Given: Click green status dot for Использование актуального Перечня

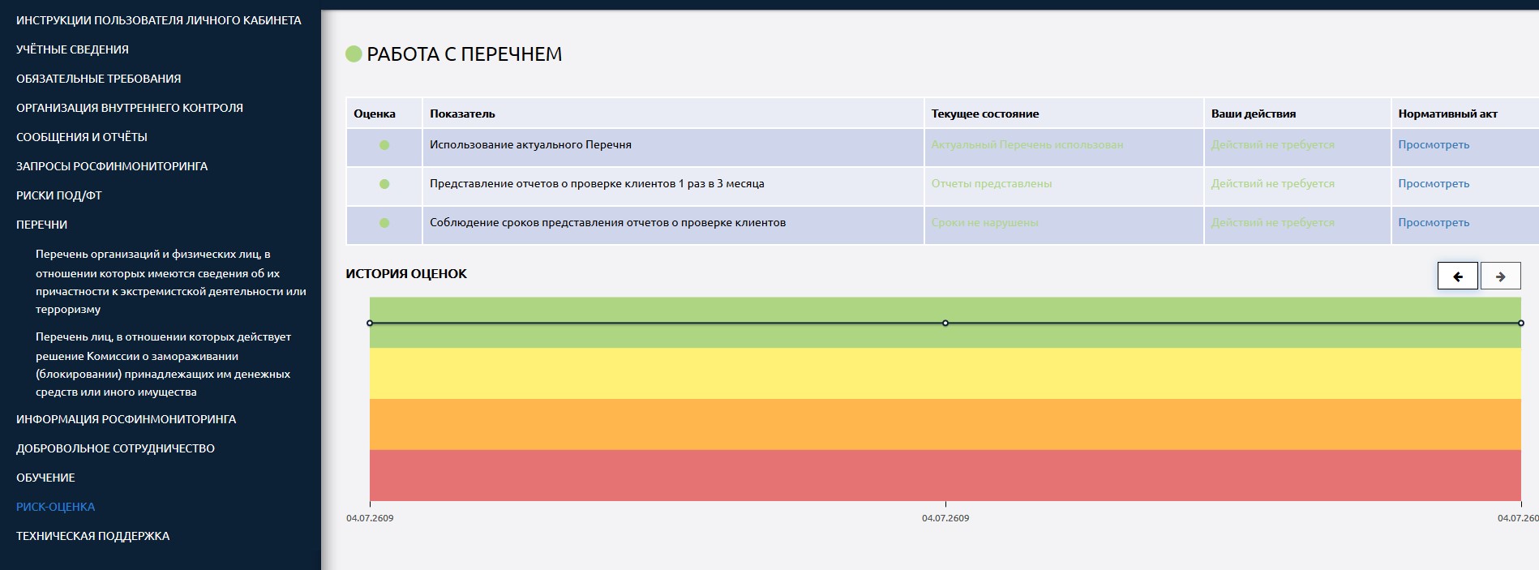Looking at the screenshot, I should pyautogui.click(x=384, y=145).
